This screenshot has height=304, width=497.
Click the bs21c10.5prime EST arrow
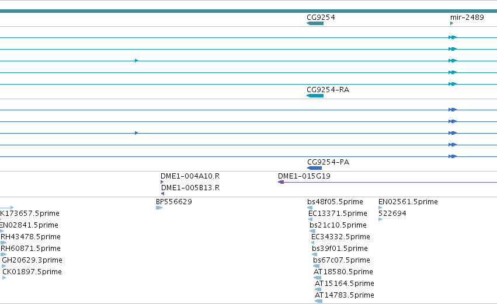[312, 231]
